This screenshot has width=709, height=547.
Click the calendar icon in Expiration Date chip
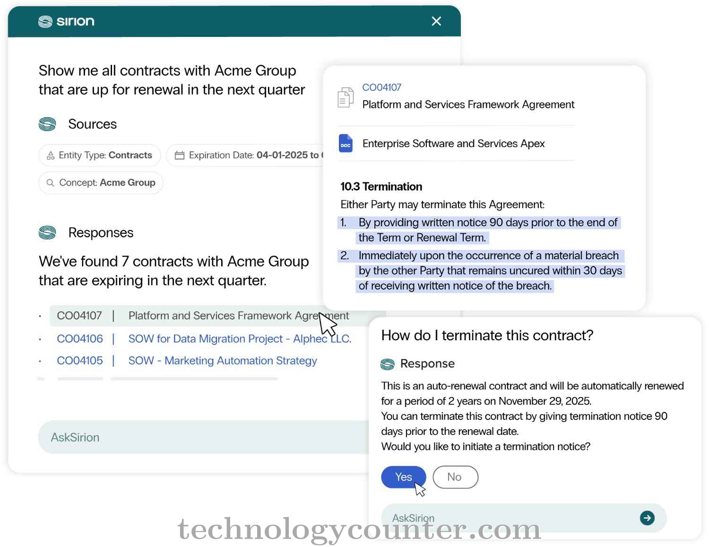tap(180, 155)
